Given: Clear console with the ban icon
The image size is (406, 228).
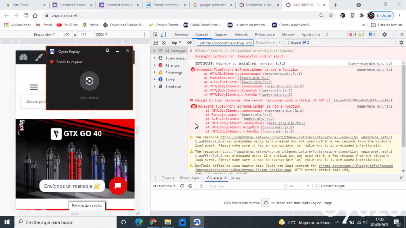Looking at the screenshot, I should click(163, 43).
